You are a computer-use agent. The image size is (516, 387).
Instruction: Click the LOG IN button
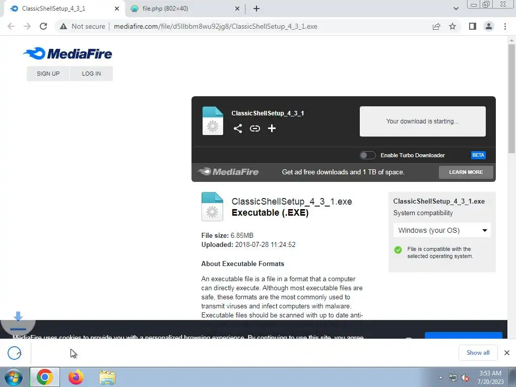(x=92, y=74)
